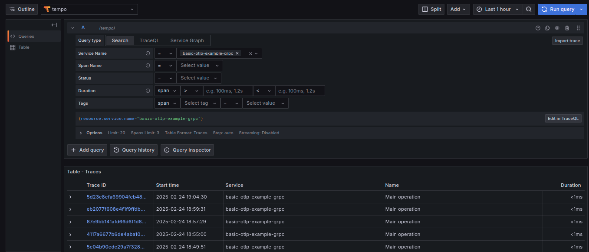
Task: Open the Table item in sidebar
Action: [x=23, y=47]
